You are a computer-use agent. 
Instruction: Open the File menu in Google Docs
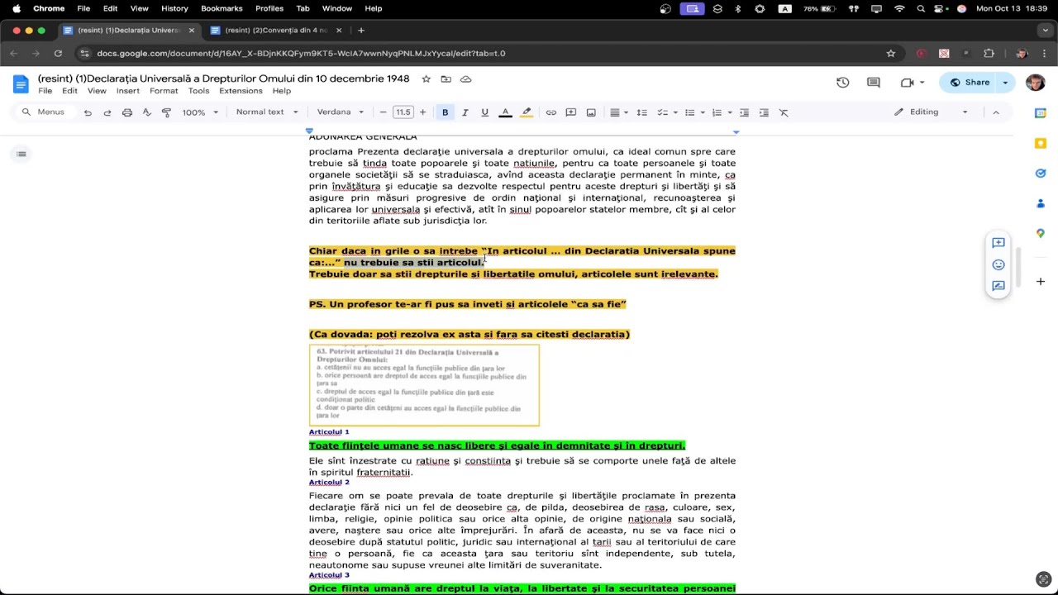click(45, 91)
